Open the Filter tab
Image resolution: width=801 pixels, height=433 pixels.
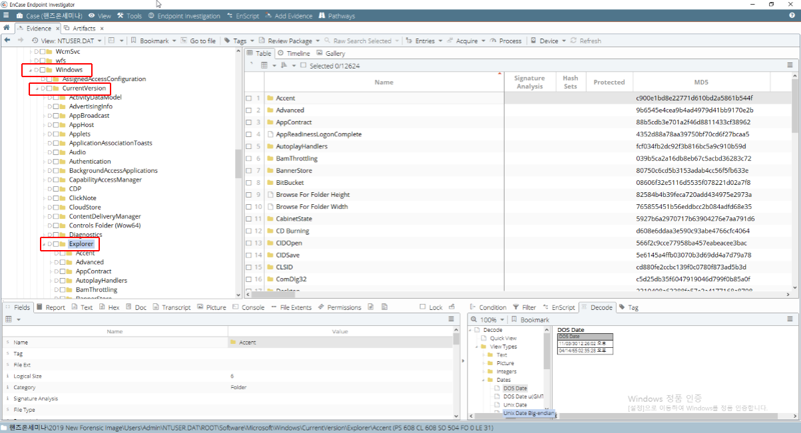[x=524, y=307]
